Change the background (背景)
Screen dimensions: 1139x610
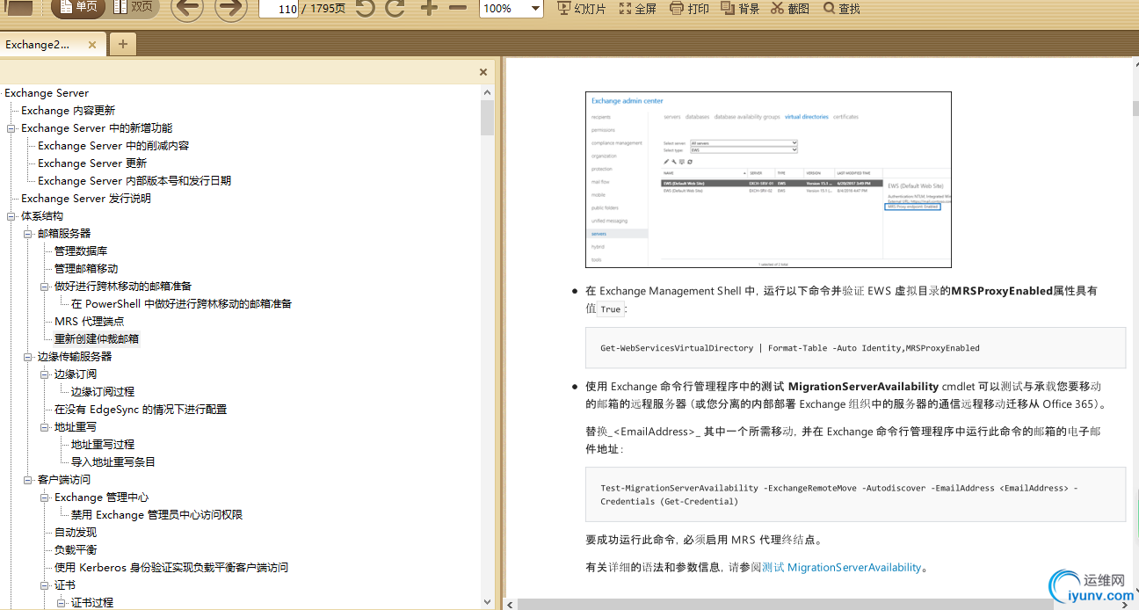click(x=740, y=8)
